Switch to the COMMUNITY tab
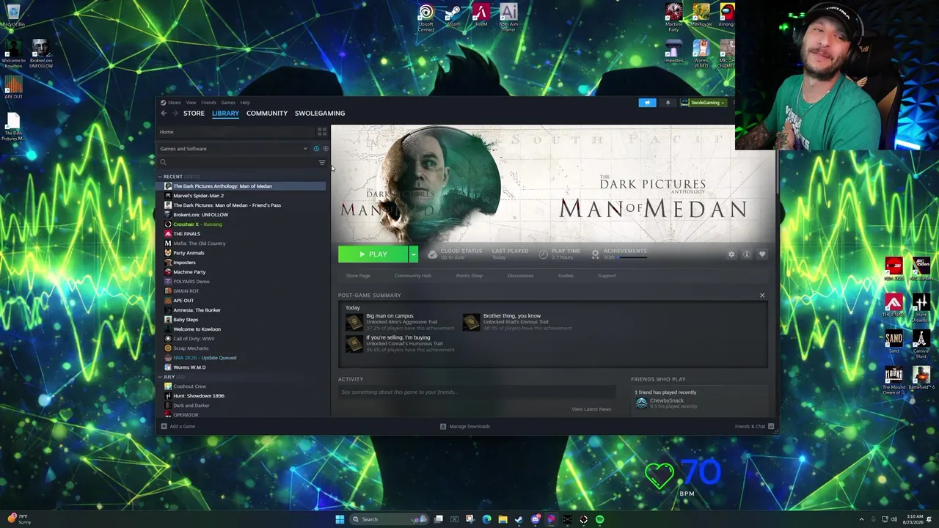This screenshot has width=939, height=528. click(267, 113)
